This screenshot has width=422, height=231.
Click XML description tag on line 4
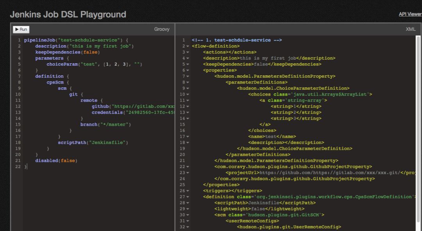(x=269, y=59)
